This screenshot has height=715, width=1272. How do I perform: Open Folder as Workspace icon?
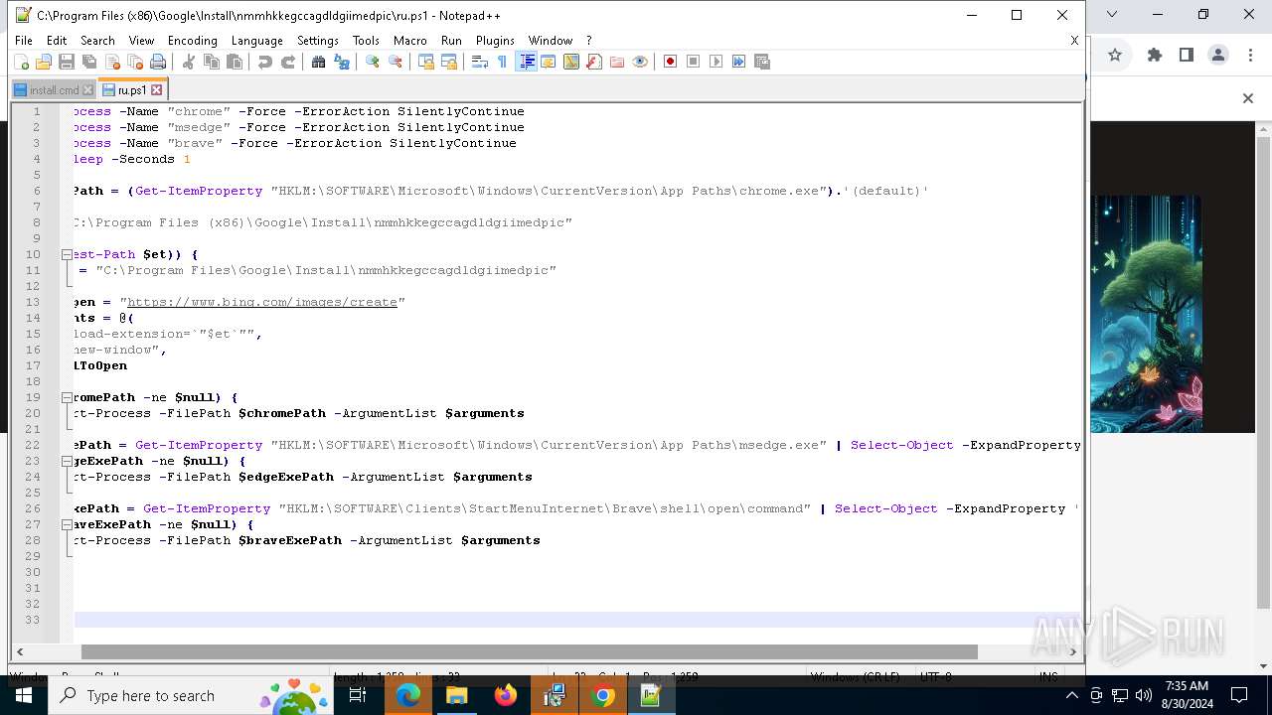pos(617,62)
